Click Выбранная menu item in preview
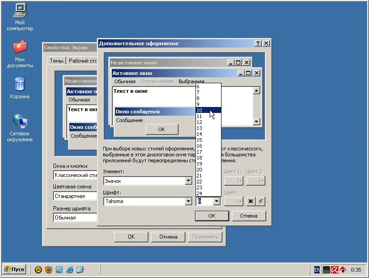Image resolution: width=369 pixels, height=278 pixels. point(191,81)
